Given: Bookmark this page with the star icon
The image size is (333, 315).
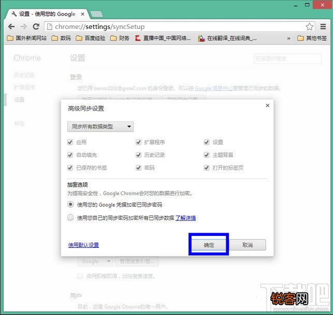Looking at the screenshot, I should tap(309, 27).
